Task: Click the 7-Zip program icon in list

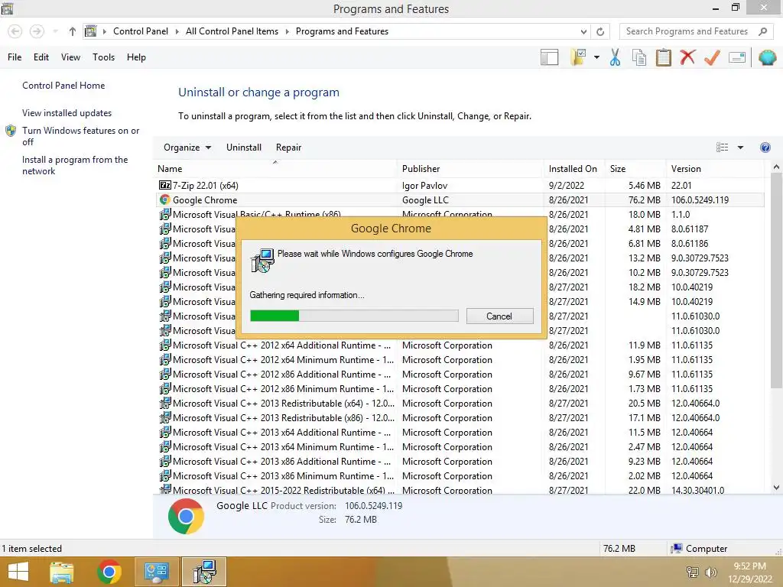Action: [x=165, y=185]
